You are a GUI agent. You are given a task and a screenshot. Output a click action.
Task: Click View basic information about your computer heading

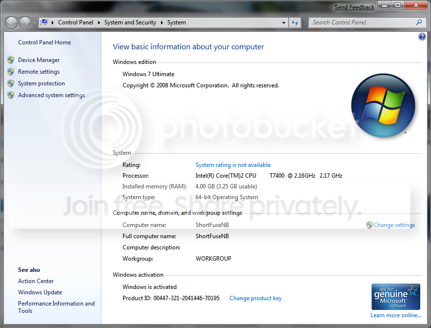click(188, 47)
